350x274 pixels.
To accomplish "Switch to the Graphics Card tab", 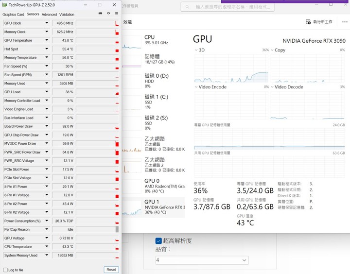I will [13, 15].
